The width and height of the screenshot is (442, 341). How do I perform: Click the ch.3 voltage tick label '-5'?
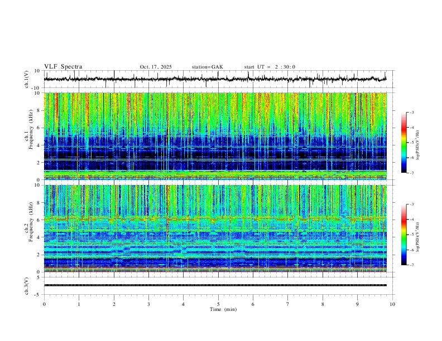pyautogui.click(x=37, y=295)
